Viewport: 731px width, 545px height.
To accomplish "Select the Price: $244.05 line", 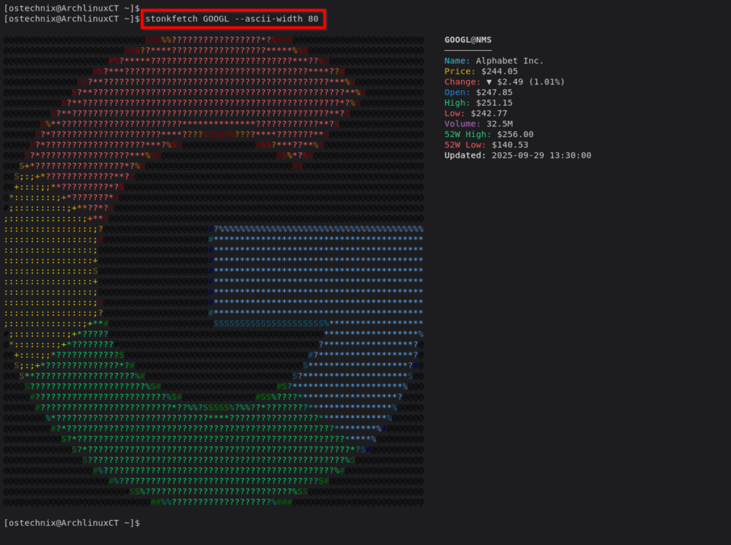I will click(x=480, y=71).
